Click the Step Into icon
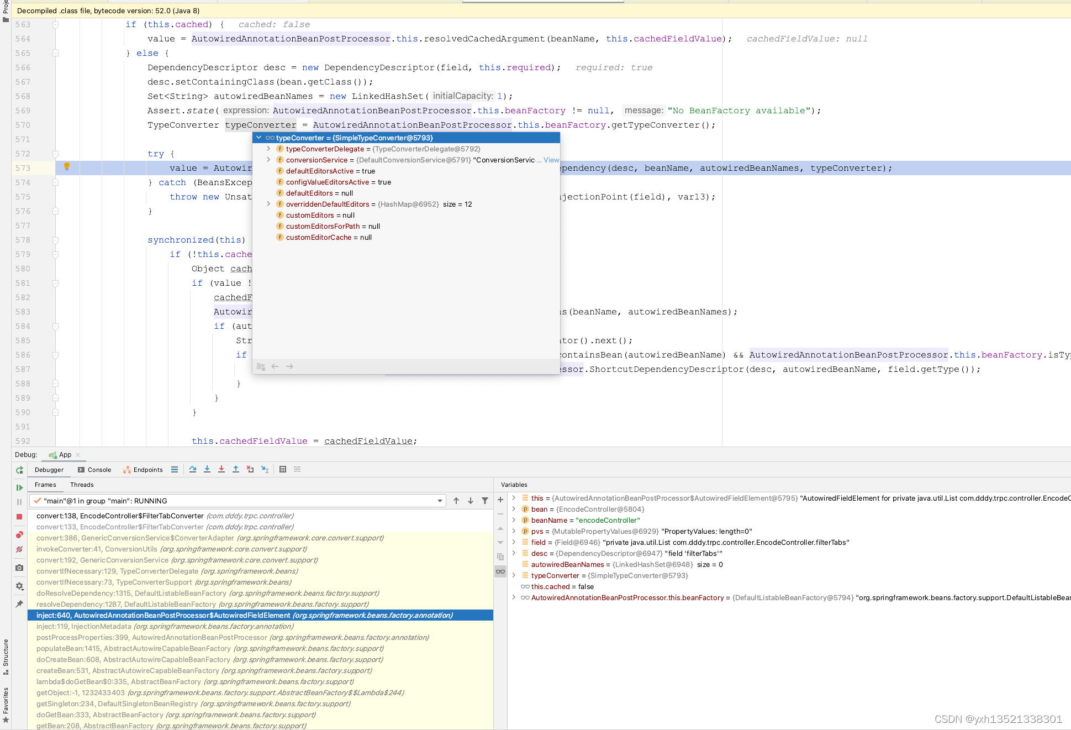This screenshot has height=730, width=1071. coord(207,469)
